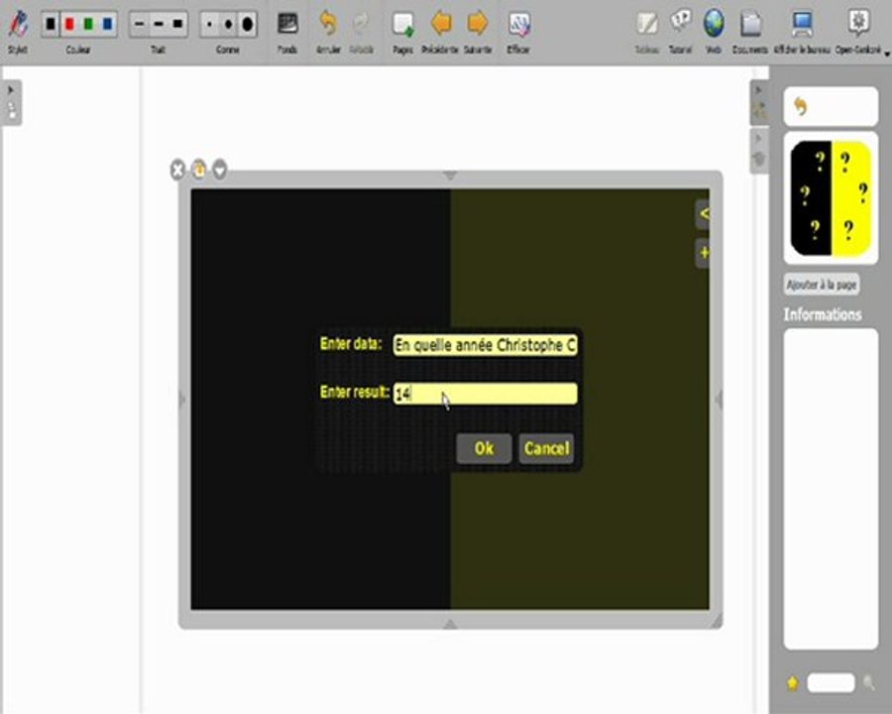This screenshot has height=714, width=892.
Task: Close the widget with its X button
Action: (x=177, y=170)
